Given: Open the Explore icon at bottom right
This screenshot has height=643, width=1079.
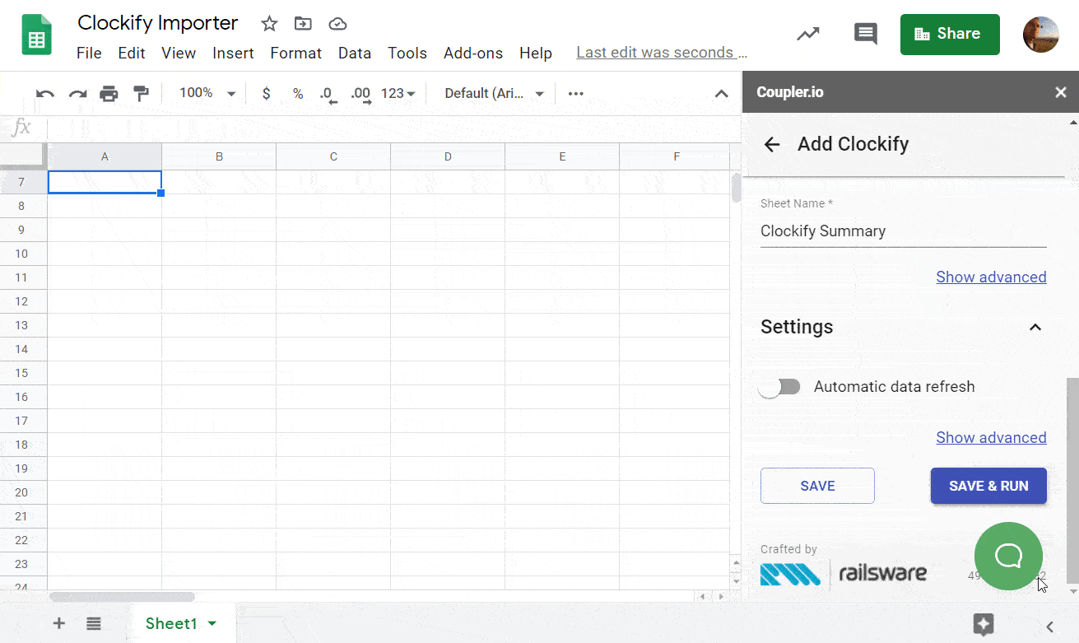Looking at the screenshot, I should [x=984, y=625].
